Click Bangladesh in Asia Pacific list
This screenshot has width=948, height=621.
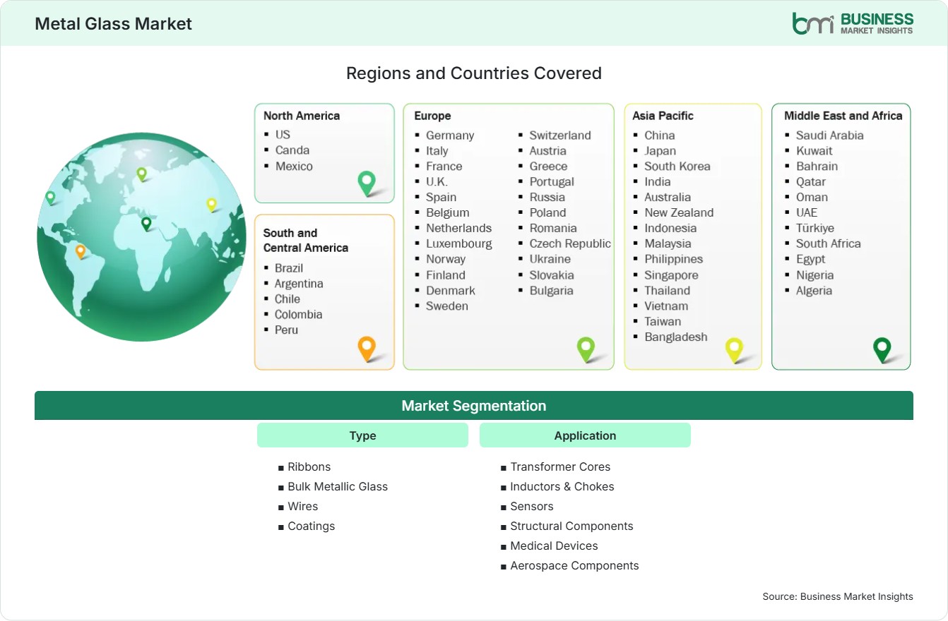(676, 337)
